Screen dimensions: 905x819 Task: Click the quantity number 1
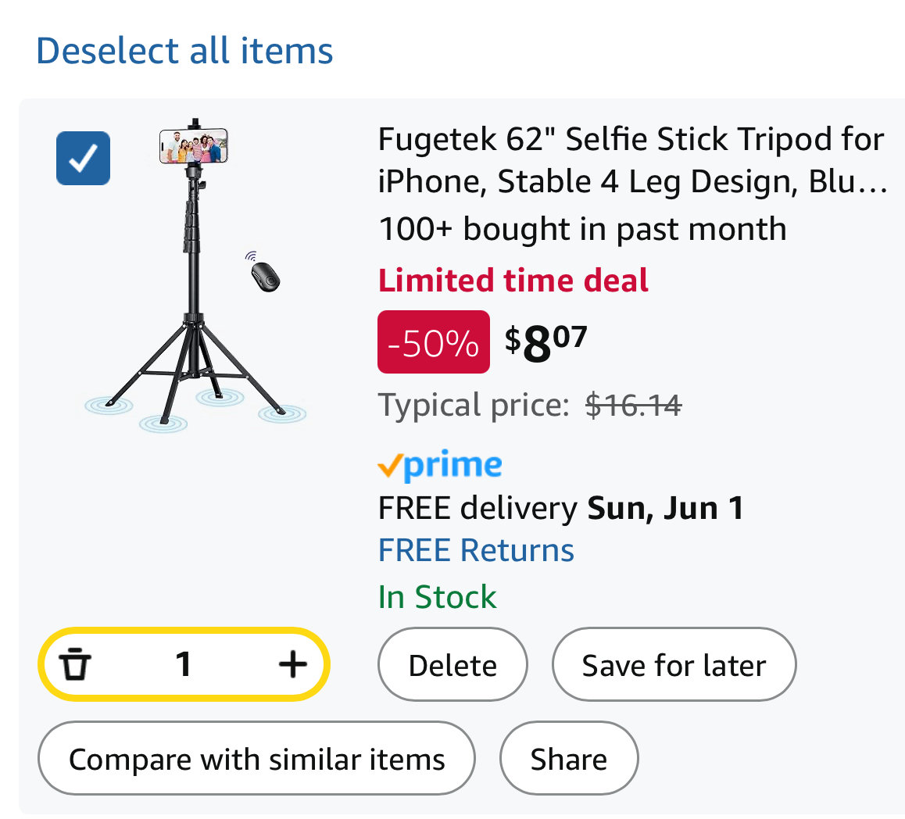click(x=184, y=665)
